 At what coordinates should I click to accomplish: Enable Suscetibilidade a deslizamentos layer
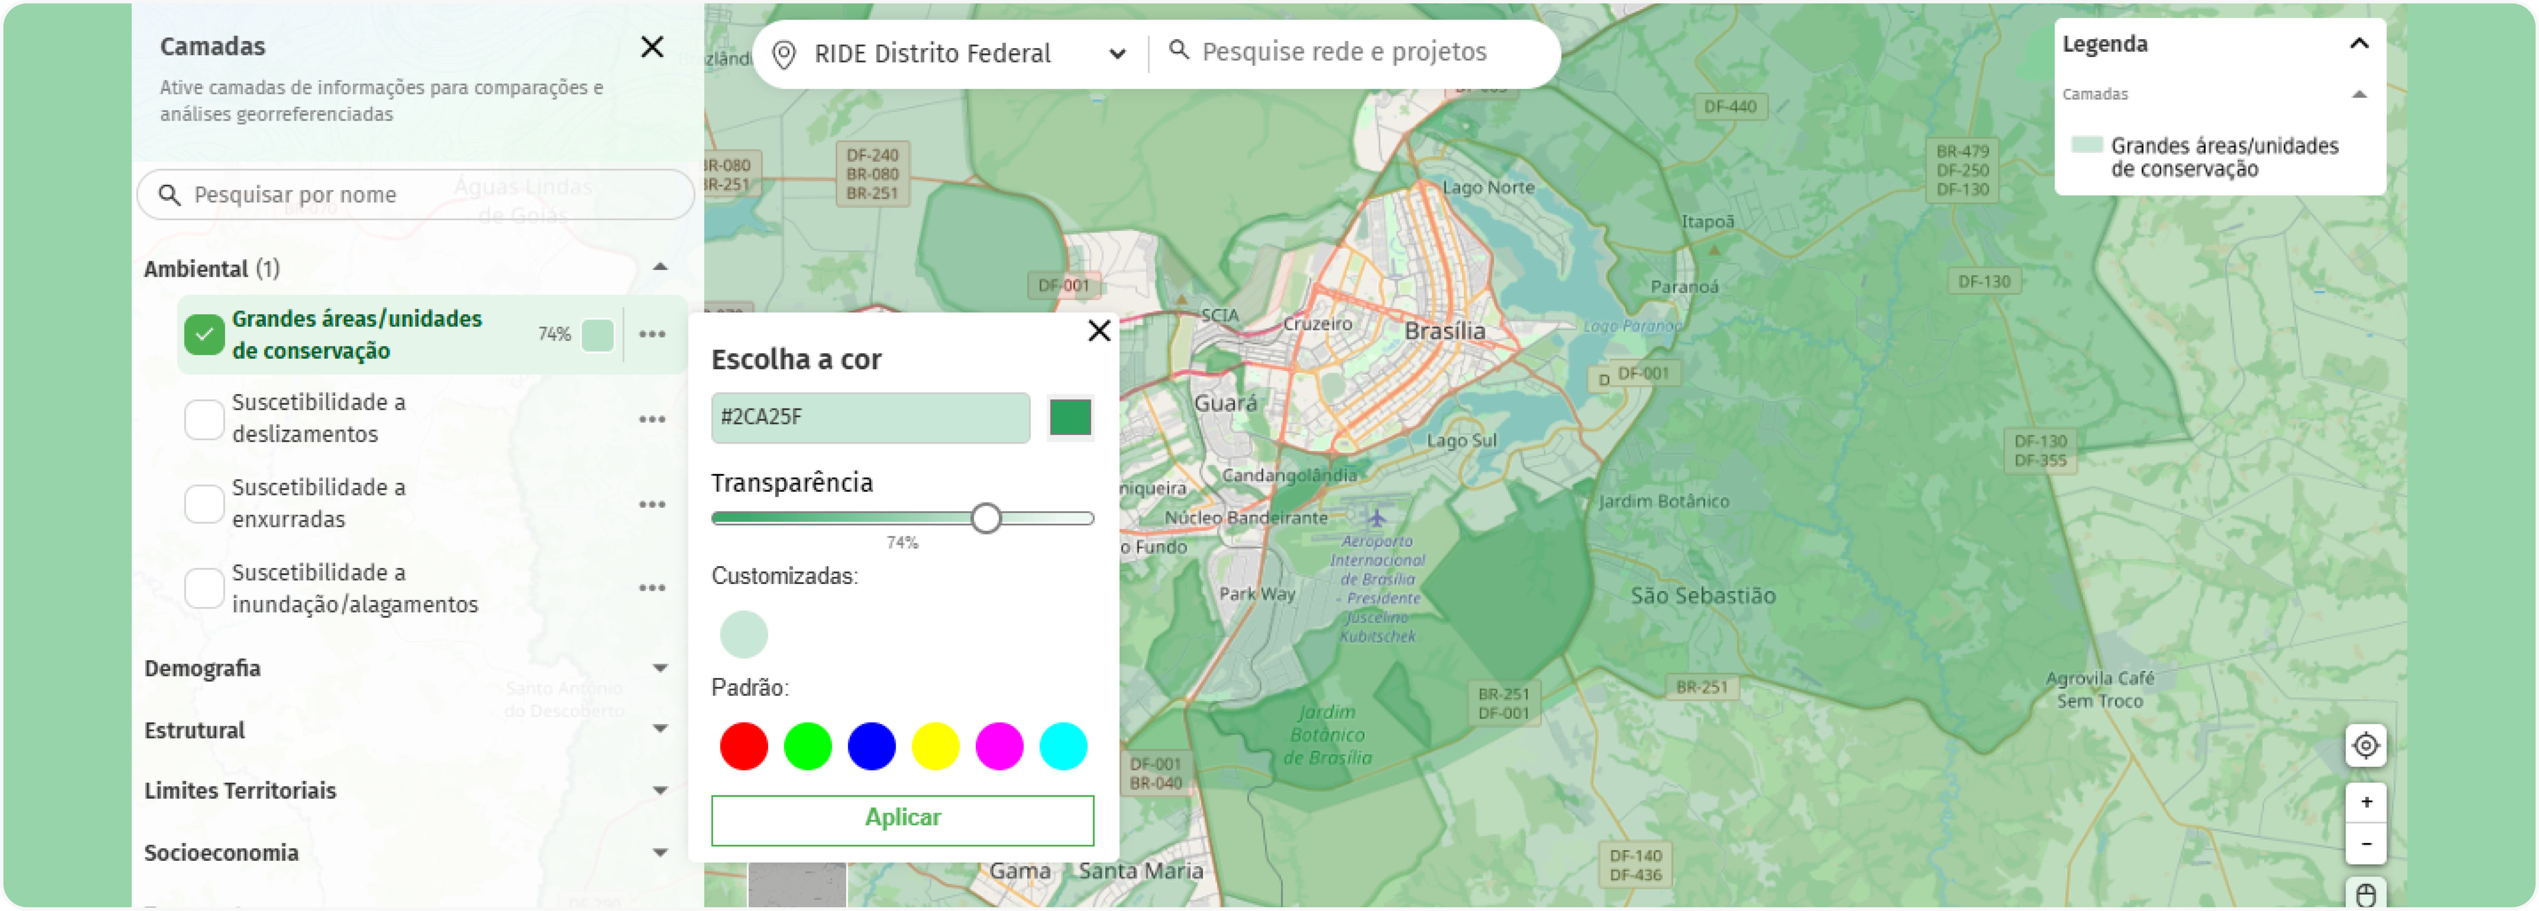[x=204, y=419]
